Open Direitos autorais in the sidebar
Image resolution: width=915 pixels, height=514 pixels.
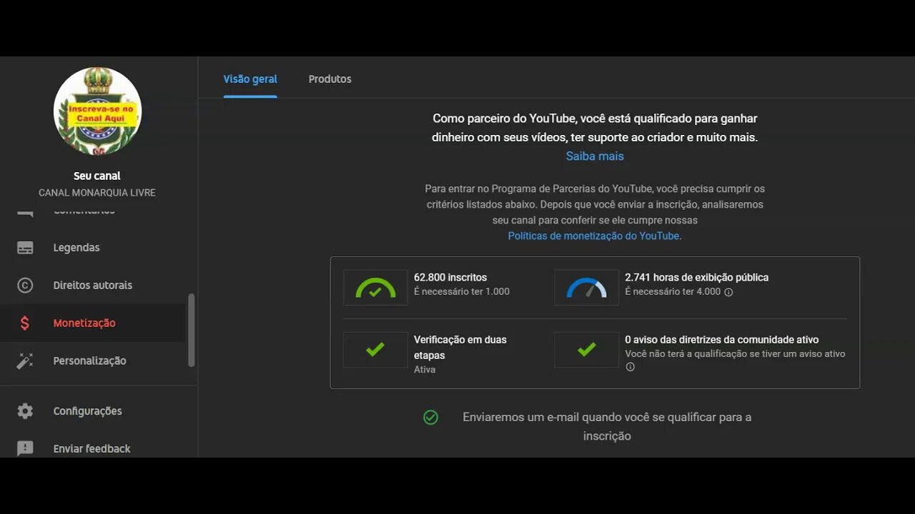click(x=93, y=285)
